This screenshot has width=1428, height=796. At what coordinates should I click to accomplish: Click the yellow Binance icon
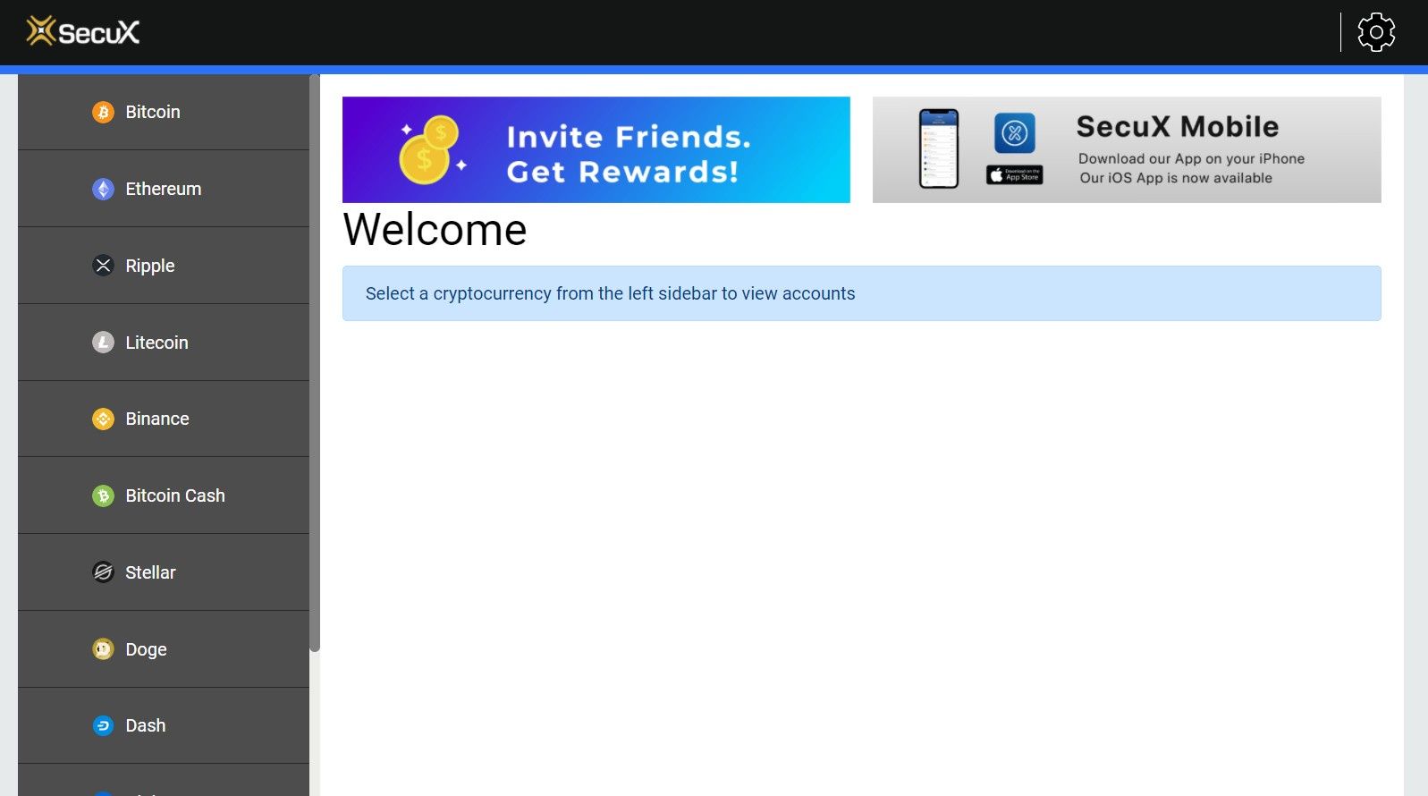tap(103, 419)
